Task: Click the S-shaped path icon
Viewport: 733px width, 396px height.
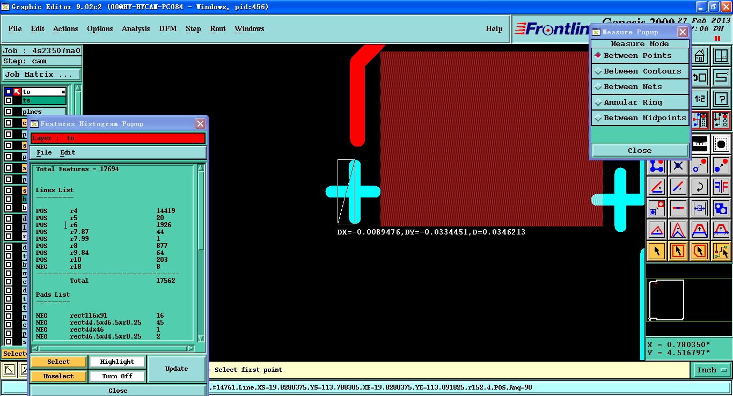Action: (721, 77)
